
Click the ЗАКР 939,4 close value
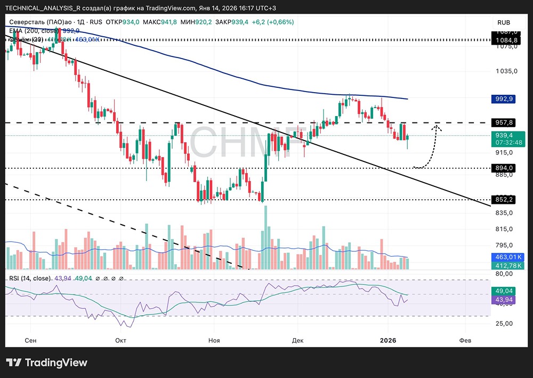pos(232,22)
